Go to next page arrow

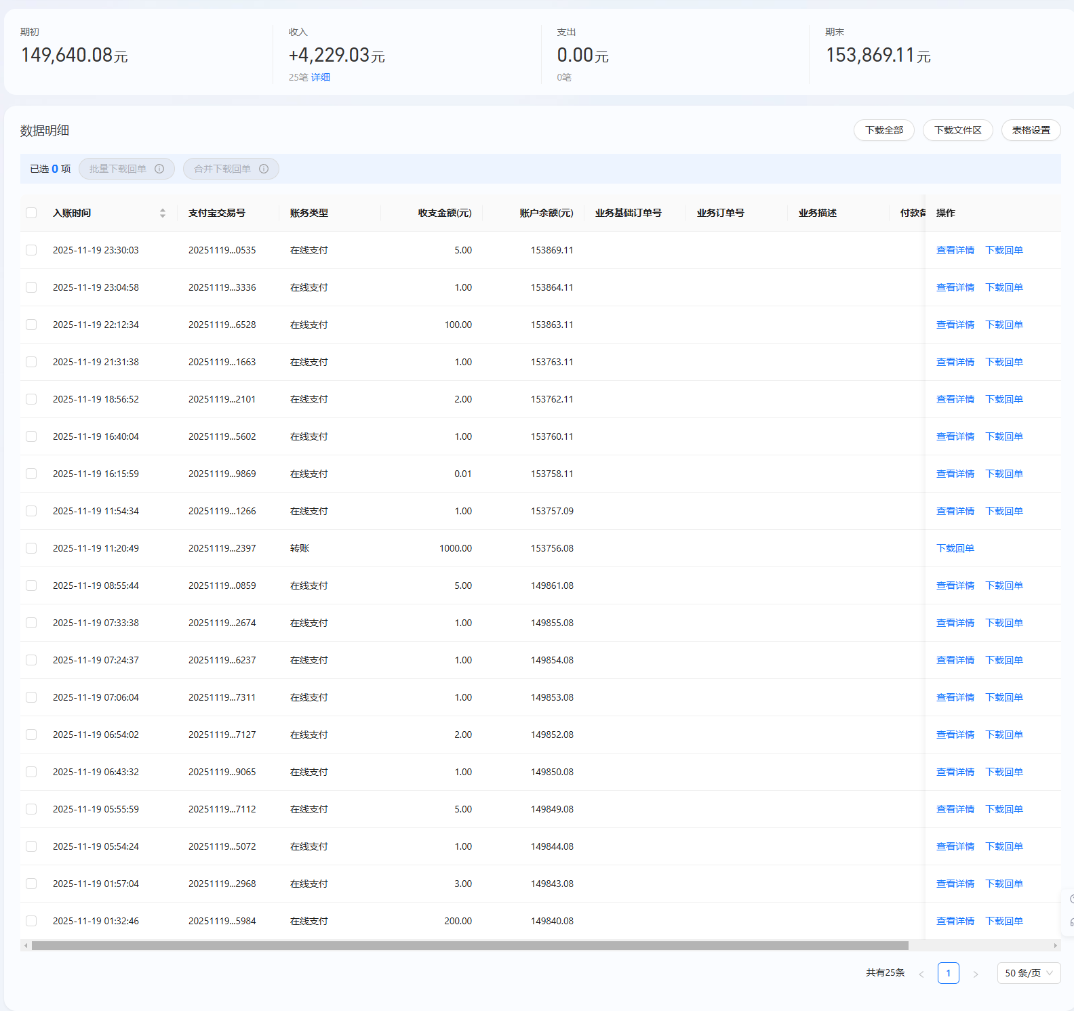976,974
